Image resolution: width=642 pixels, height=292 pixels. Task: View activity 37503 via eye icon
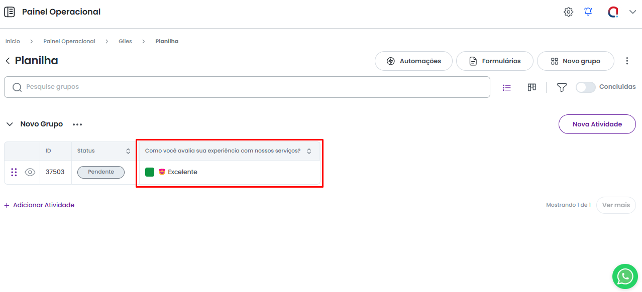[x=30, y=172]
